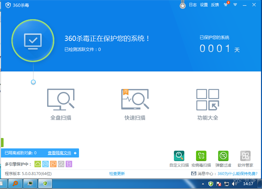Screen dimensions: 262x189
Task: Launch custom scan (自定义扫描)
Action: point(179,159)
